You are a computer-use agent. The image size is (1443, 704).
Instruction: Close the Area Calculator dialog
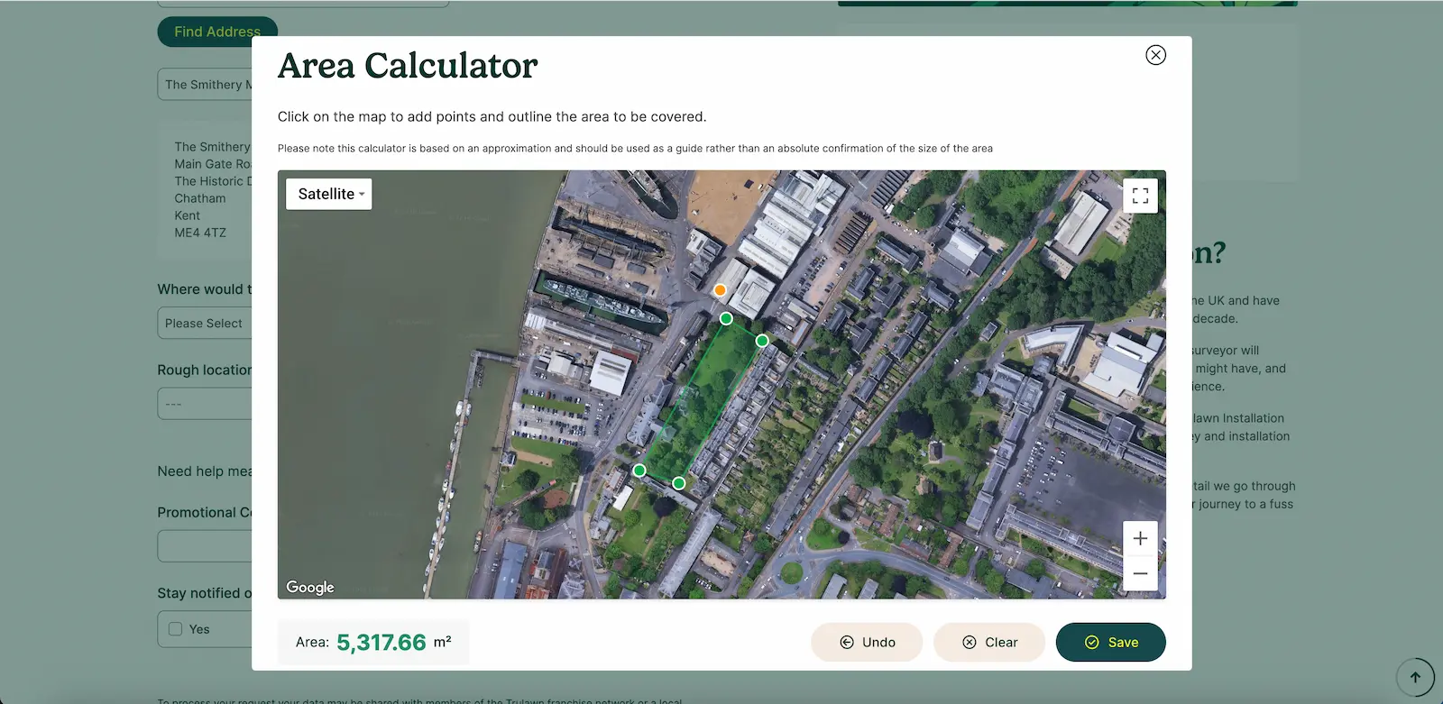(1155, 55)
